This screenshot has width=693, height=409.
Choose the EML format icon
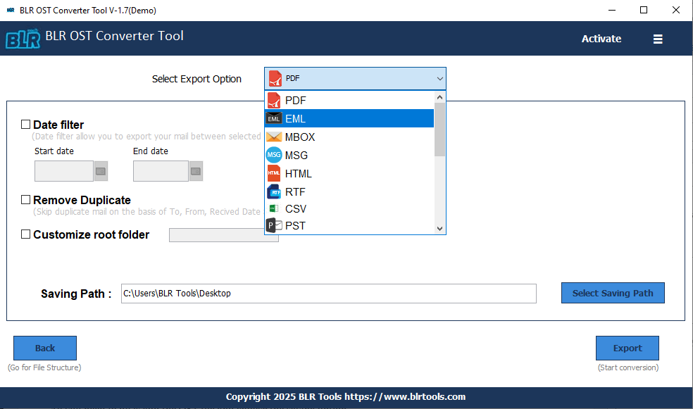tap(274, 118)
